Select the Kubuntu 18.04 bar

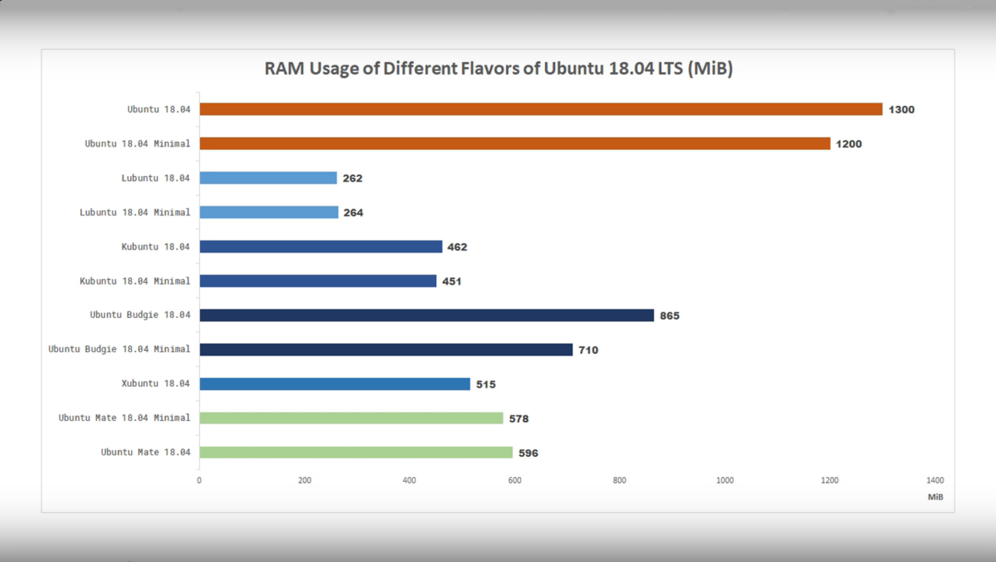tap(321, 246)
